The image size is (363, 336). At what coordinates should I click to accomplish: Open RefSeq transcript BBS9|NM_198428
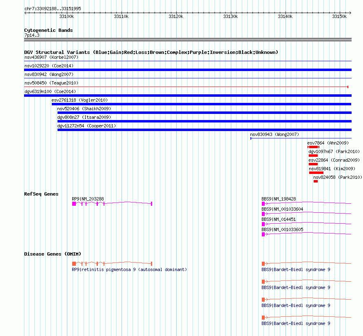(x=279, y=199)
